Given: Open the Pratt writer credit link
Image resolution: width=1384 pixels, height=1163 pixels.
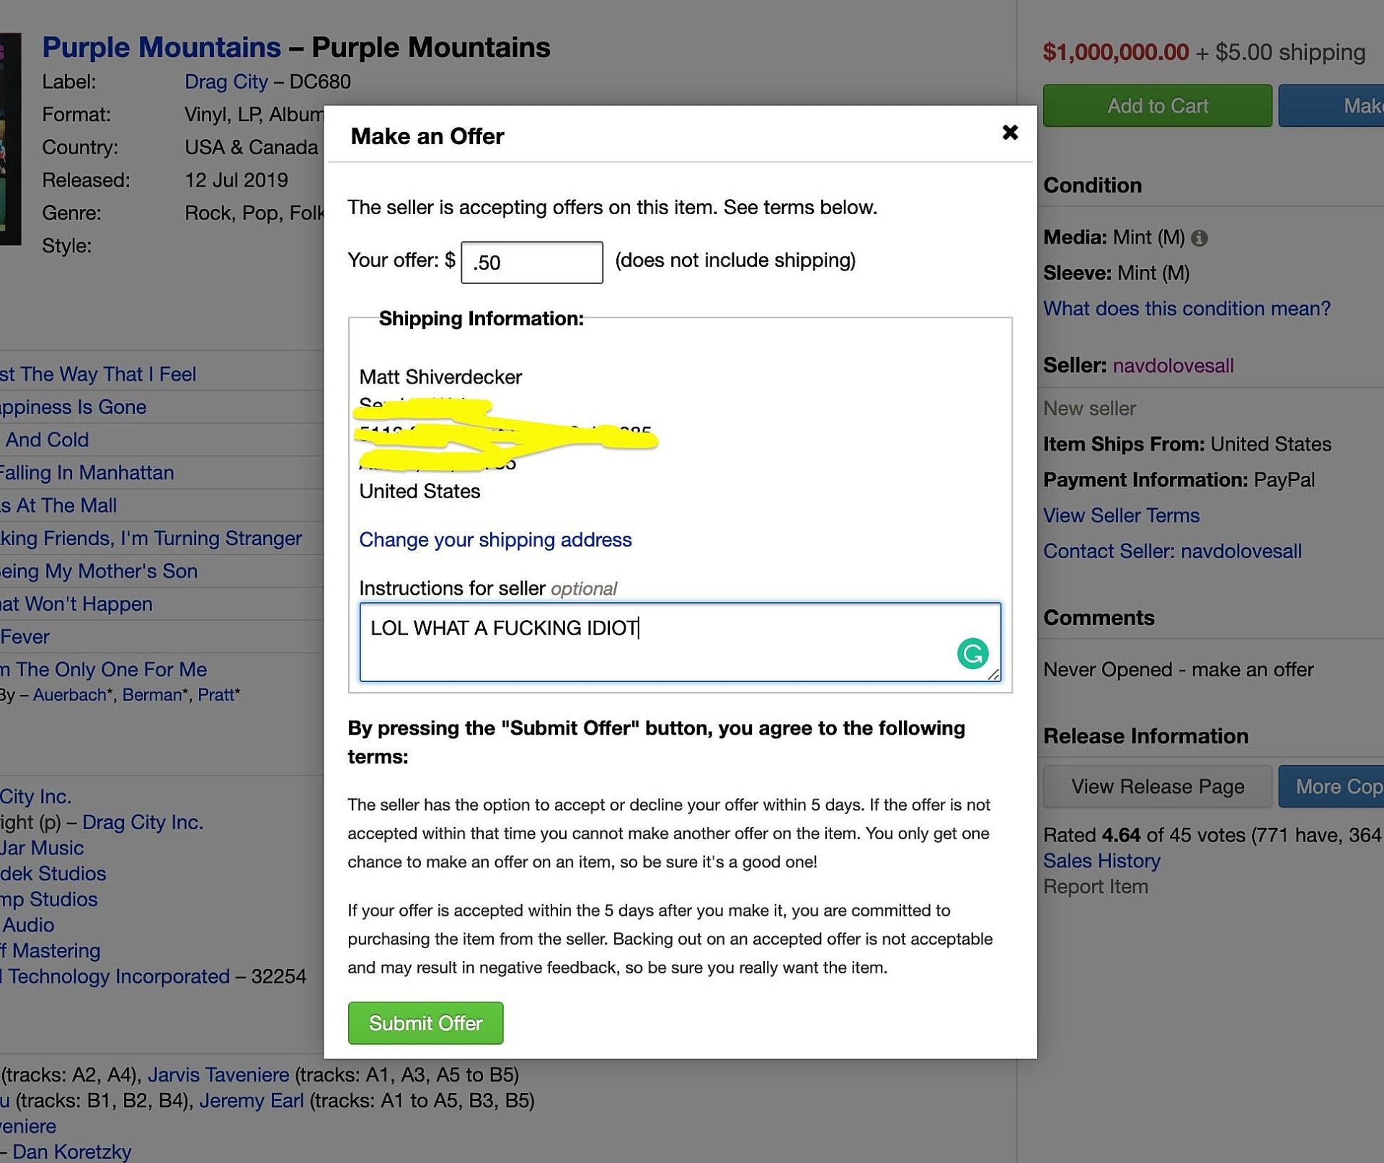Looking at the screenshot, I should (216, 695).
